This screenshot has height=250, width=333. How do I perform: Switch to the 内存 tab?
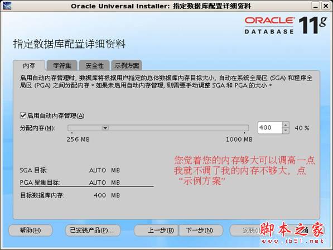pyautogui.click(x=29, y=65)
